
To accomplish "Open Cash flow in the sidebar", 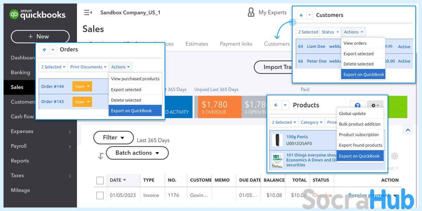I will (22, 117).
